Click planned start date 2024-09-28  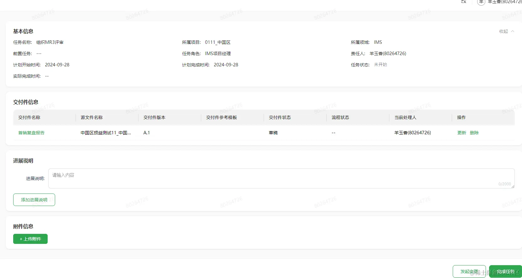point(57,65)
